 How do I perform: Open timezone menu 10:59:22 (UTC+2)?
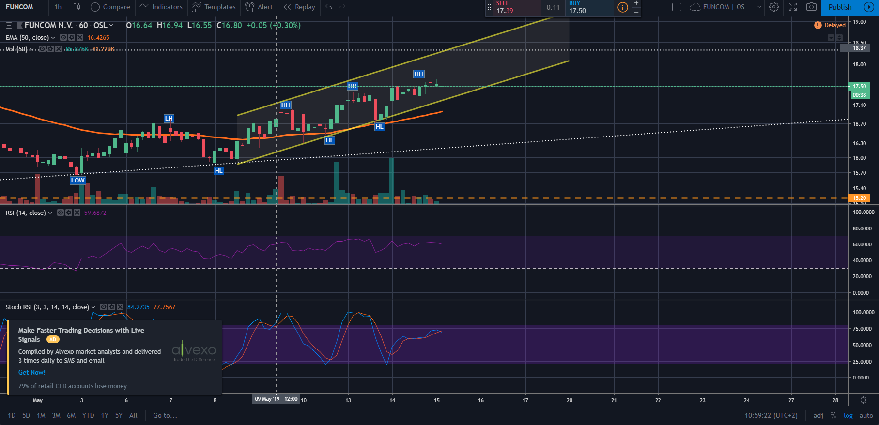click(771, 415)
